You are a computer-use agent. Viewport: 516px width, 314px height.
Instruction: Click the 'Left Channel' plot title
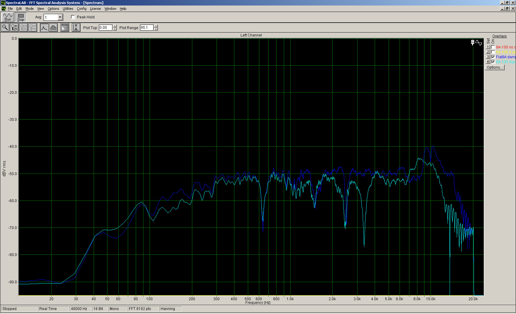click(251, 35)
